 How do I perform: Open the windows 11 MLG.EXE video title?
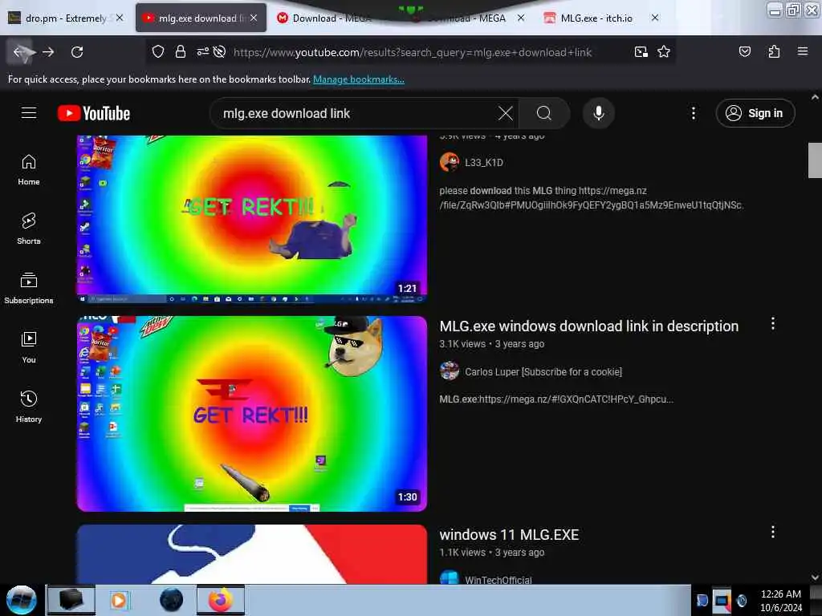(509, 535)
